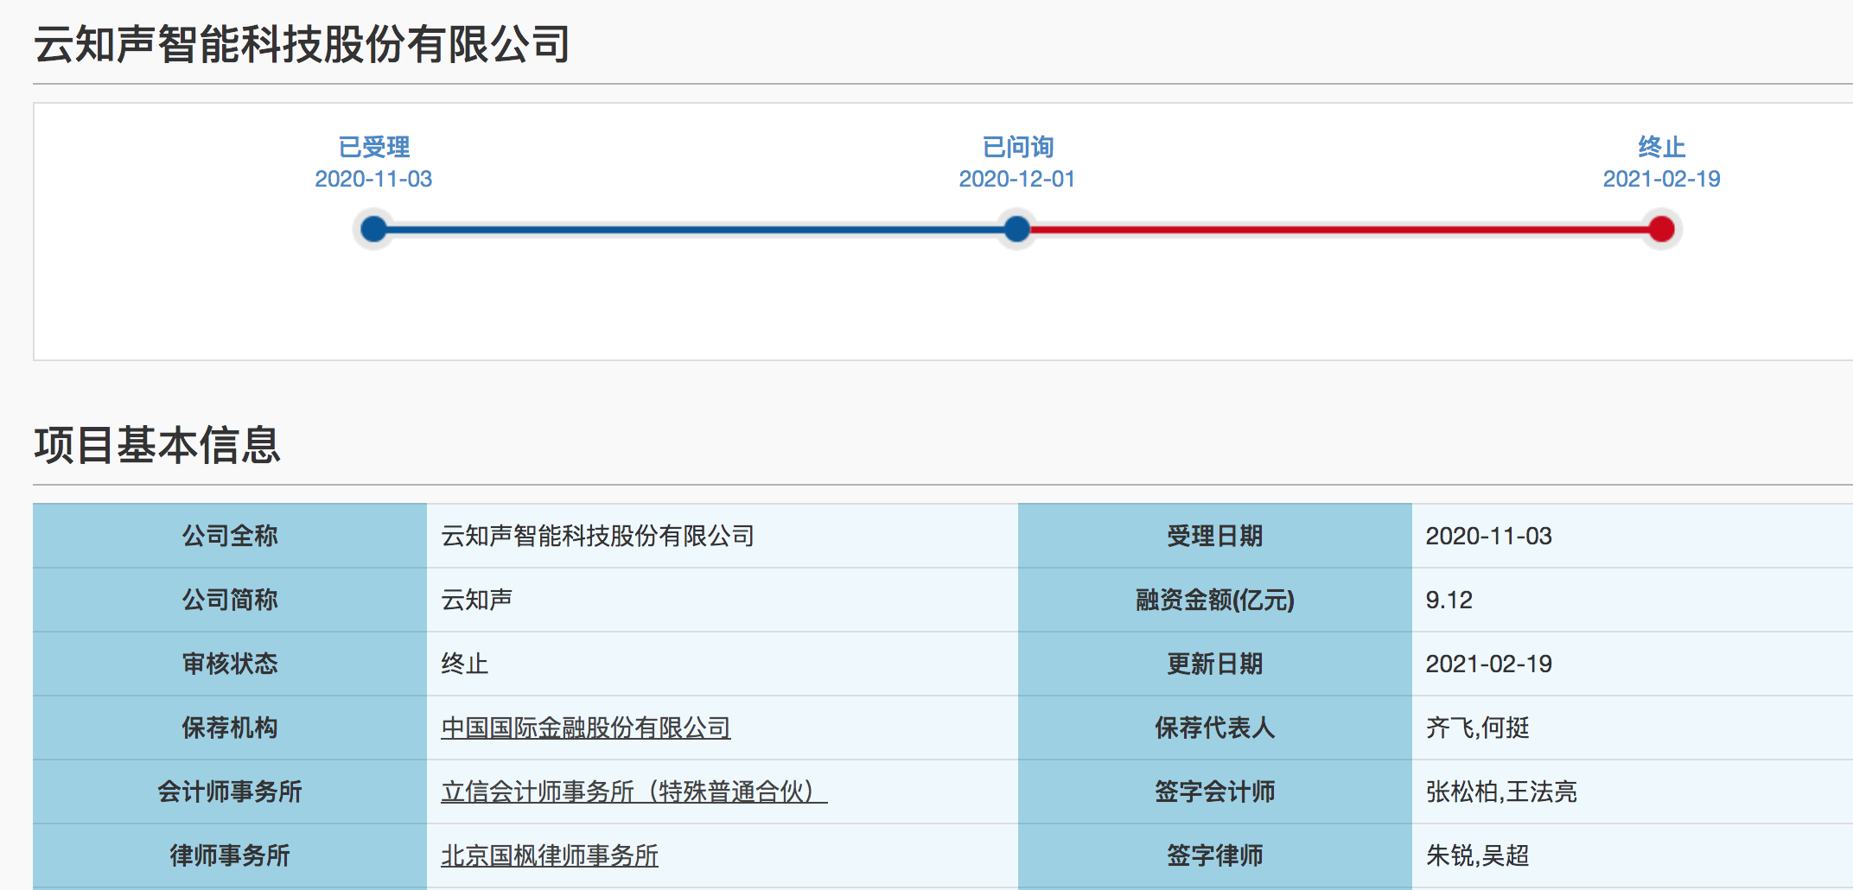Click the 保荐代表人 names 齐飞,何挺
Viewport: 1853px width, 890px height.
pos(1477,728)
